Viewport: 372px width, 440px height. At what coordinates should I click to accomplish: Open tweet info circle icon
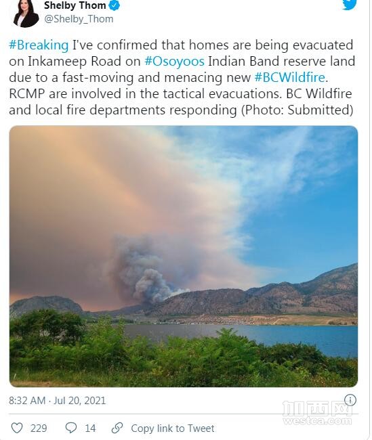[350, 400]
